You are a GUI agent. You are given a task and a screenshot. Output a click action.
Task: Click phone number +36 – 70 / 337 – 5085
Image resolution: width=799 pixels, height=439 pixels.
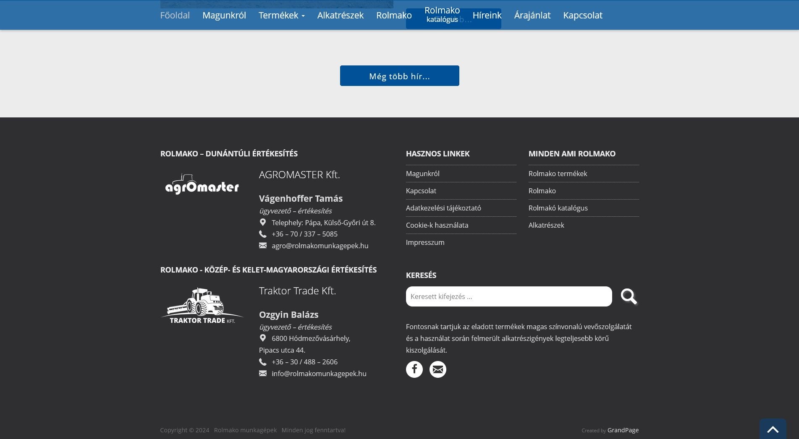click(x=304, y=234)
